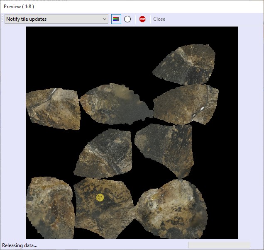Open the Notify tile updates dropdown
This screenshot has width=264, height=250.
point(56,19)
